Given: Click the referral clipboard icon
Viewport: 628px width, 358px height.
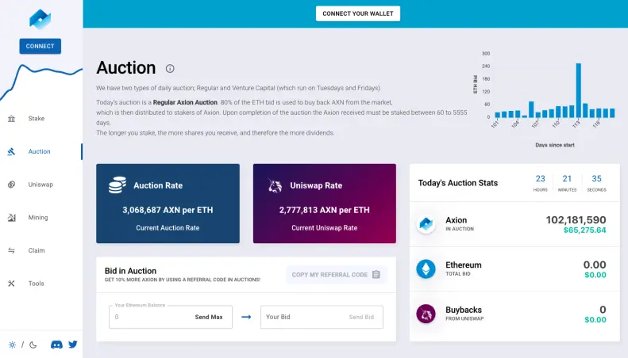Looking at the screenshot, I should point(376,275).
